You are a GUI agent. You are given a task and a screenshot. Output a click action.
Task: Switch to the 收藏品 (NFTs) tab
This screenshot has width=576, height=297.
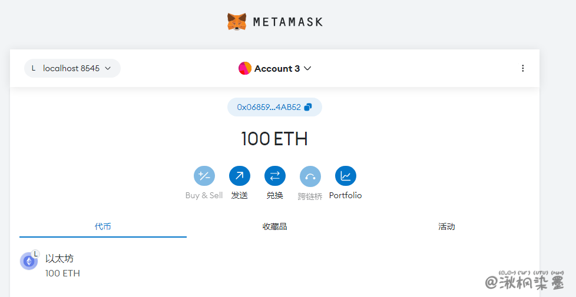click(274, 226)
